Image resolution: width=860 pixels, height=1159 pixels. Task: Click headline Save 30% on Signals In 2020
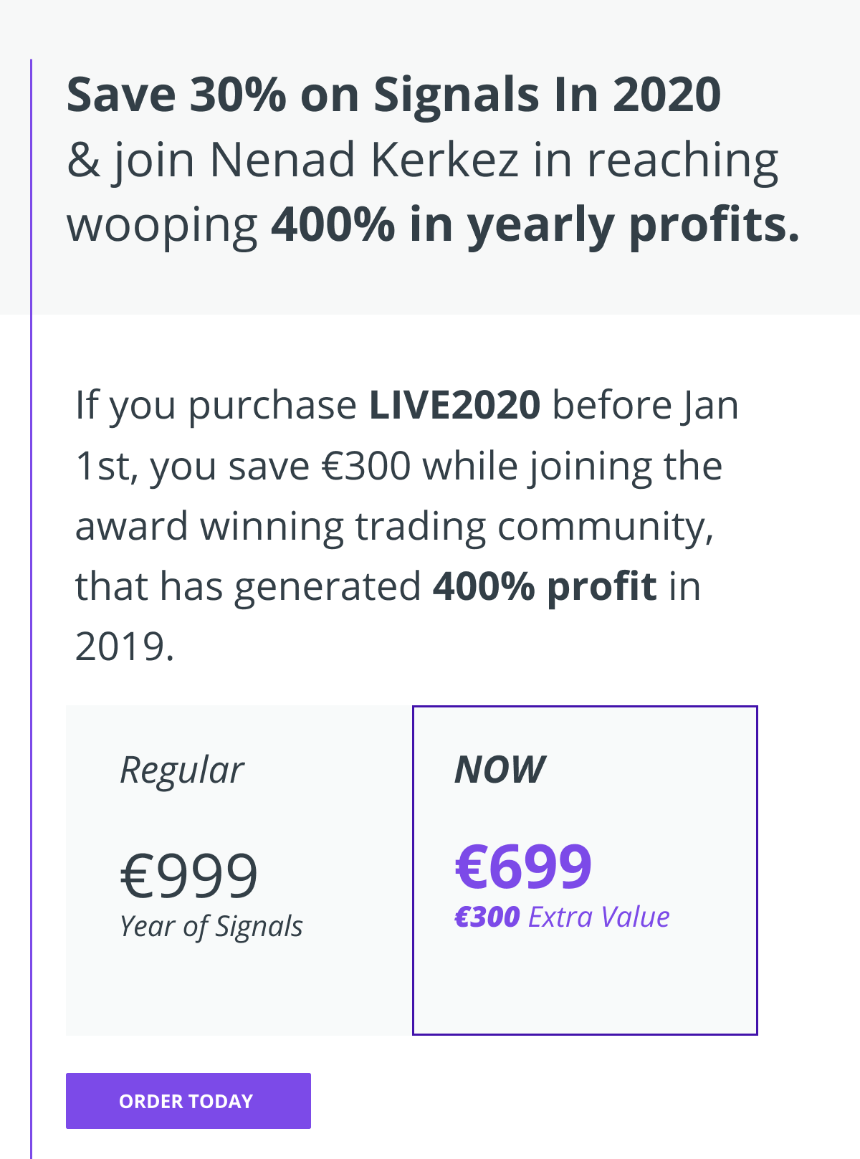(x=394, y=95)
